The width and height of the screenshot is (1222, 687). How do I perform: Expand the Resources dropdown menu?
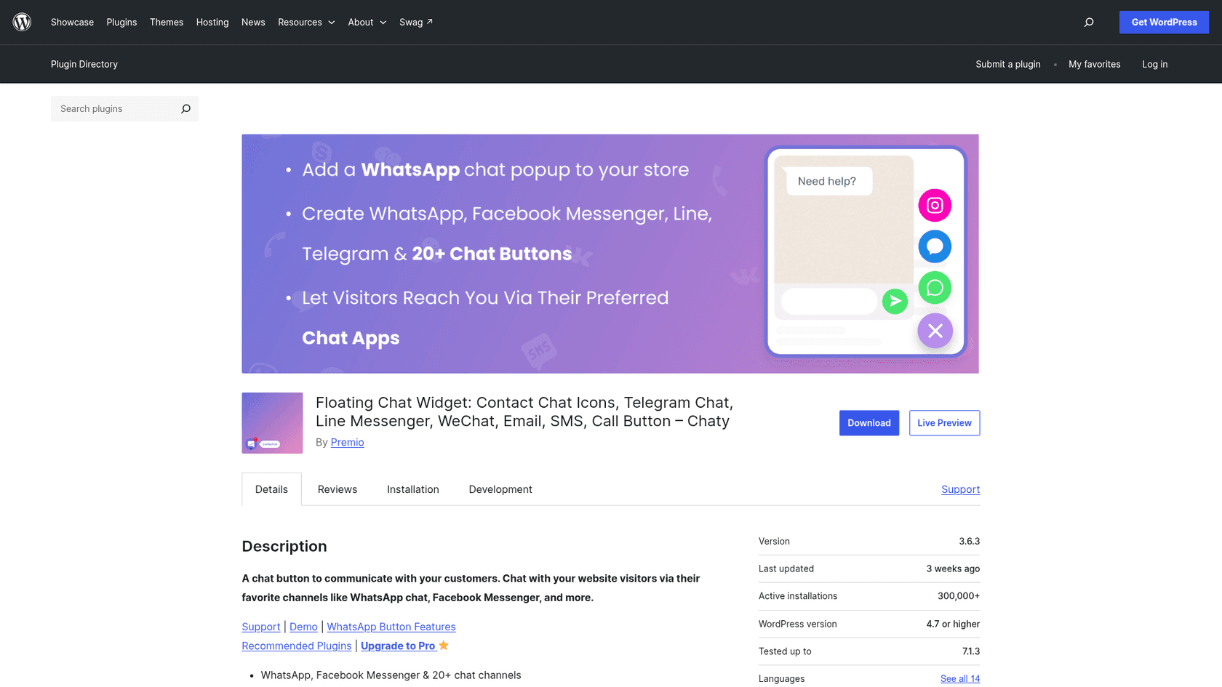click(x=306, y=23)
